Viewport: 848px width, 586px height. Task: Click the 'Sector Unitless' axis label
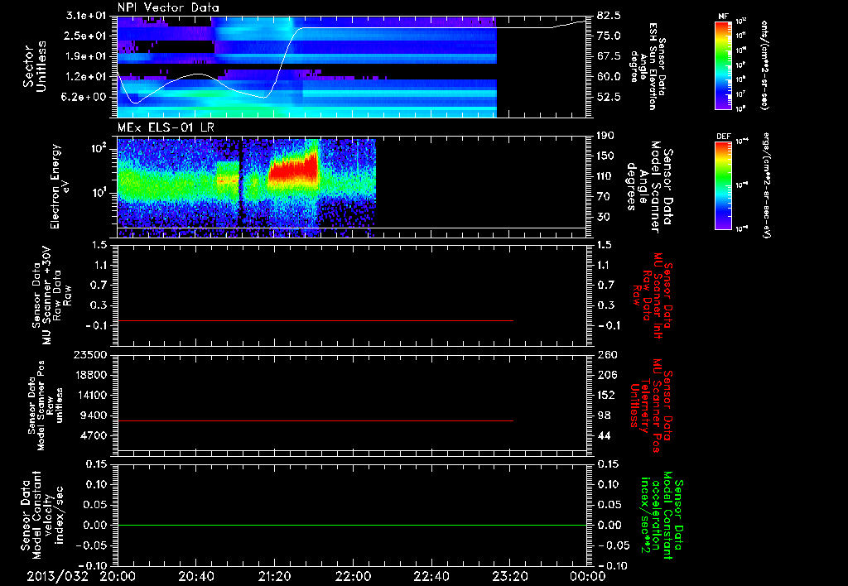(x=34, y=66)
